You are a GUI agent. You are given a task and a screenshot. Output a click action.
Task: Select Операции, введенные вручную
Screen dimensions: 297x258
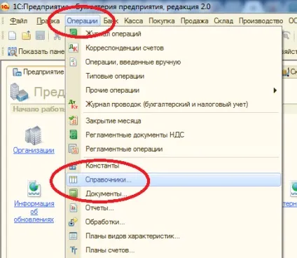click(x=174, y=62)
